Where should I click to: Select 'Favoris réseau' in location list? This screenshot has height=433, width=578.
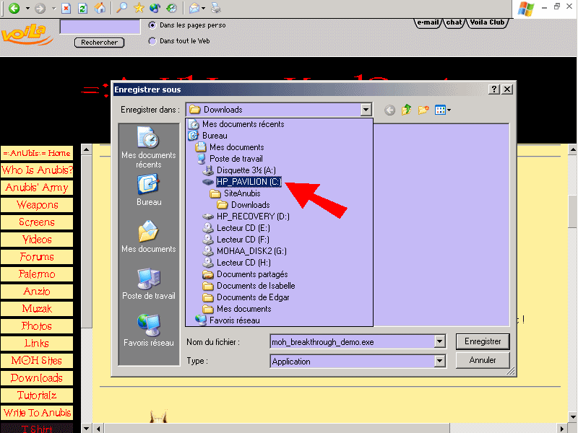pos(228,320)
